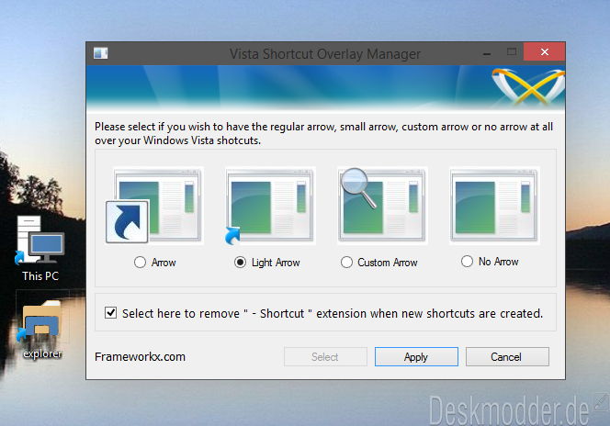Select the This PC desktop icon
This screenshot has width=610, height=426.
[x=40, y=240]
